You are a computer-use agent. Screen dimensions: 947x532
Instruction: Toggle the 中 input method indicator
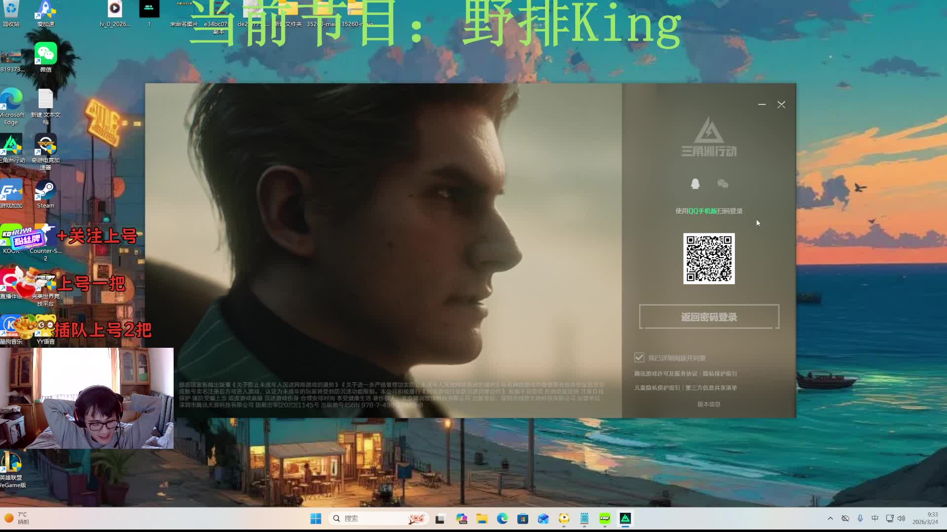coord(874,518)
